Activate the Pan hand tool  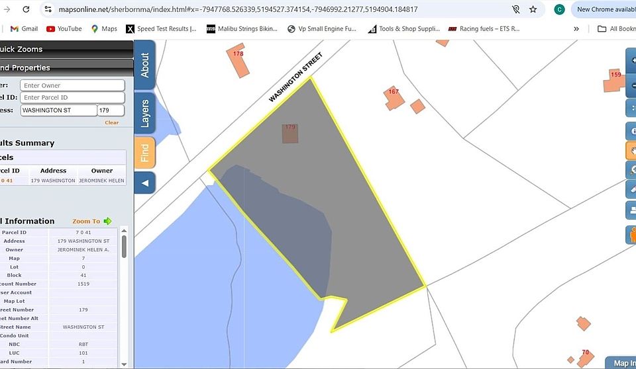pyautogui.click(x=632, y=150)
